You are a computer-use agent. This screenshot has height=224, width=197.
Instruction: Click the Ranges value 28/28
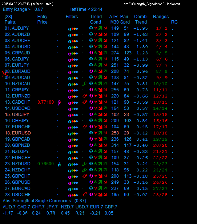pyautogui.click(x=160, y=195)
